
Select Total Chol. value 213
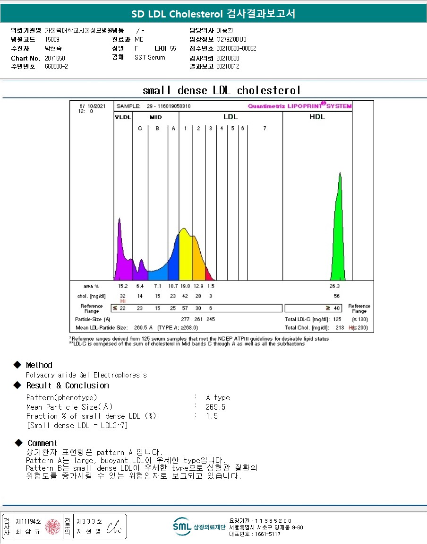[x=340, y=327]
